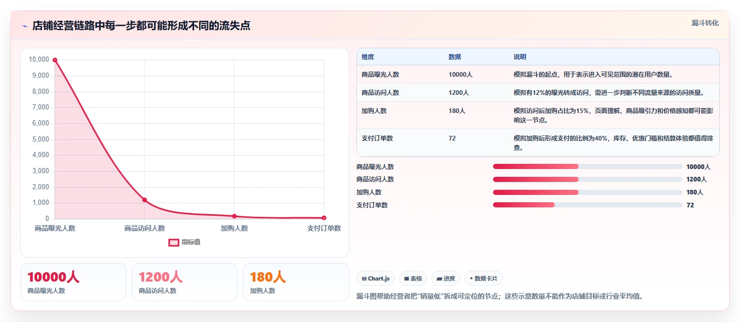This screenshot has width=740, height=322.
Task: Click the chart data point at 商品曝光人数
Action: pyautogui.click(x=55, y=60)
